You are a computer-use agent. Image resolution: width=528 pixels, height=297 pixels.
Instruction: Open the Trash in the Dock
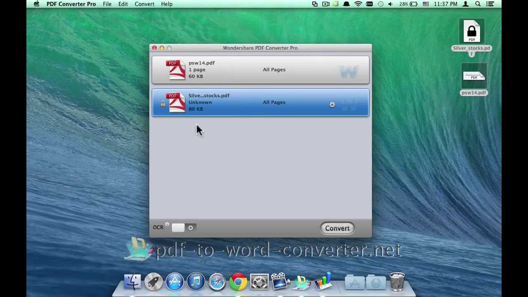coord(397,282)
